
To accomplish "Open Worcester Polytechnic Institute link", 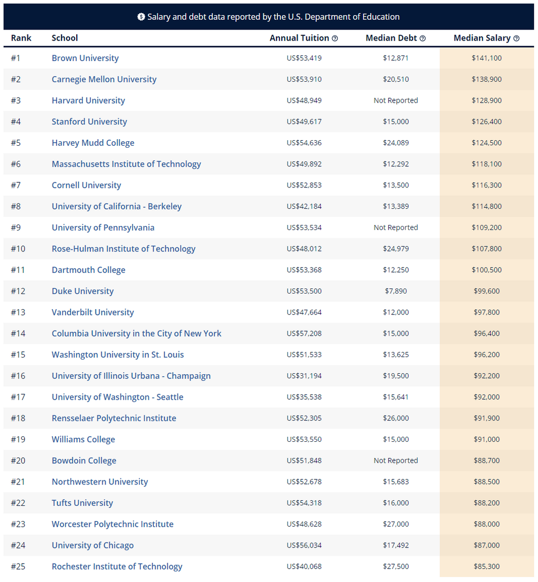I will click(x=112, y=524).
